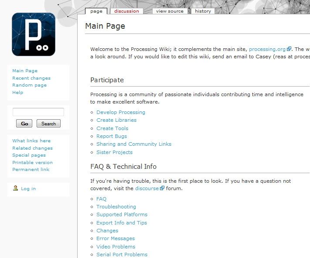Click the Processing logo image
The width and height of the screenshot is (310, 258).
tap(34, 34)
